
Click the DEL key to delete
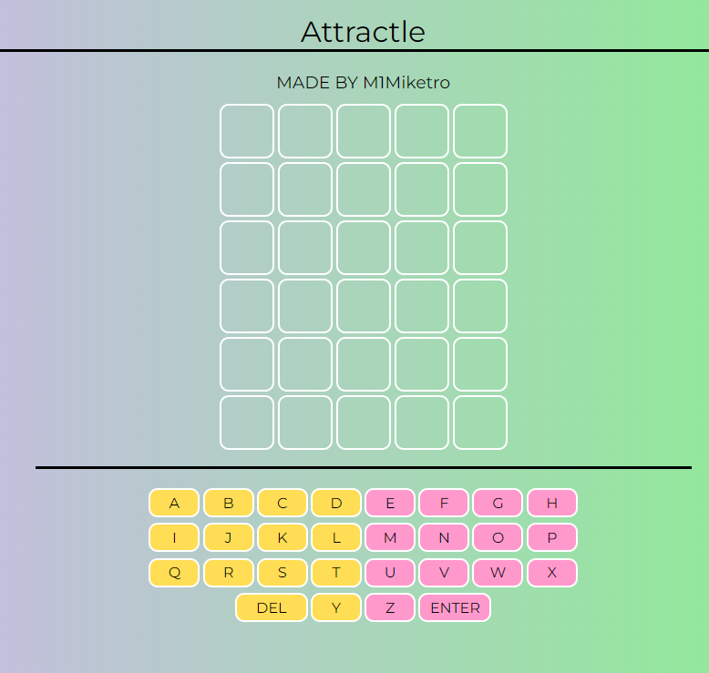point(272,607)
